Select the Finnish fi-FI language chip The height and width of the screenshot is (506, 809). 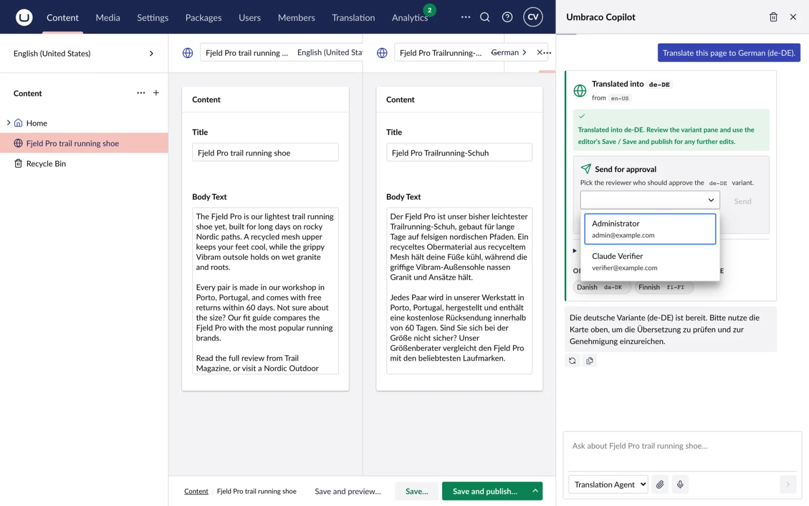(663, 287)
